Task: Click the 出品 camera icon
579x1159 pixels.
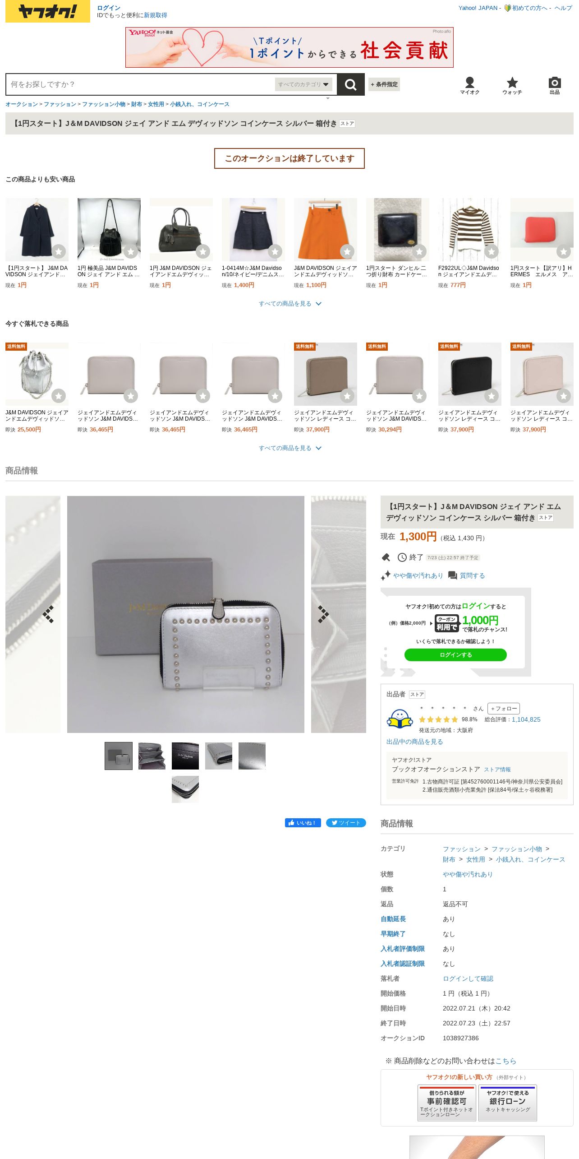Action: point(555,85)
